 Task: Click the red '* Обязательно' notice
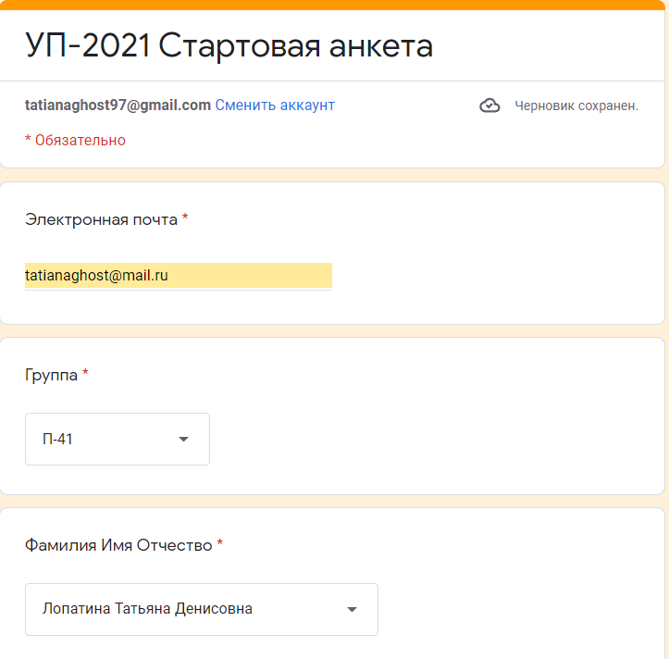point(75,140)
